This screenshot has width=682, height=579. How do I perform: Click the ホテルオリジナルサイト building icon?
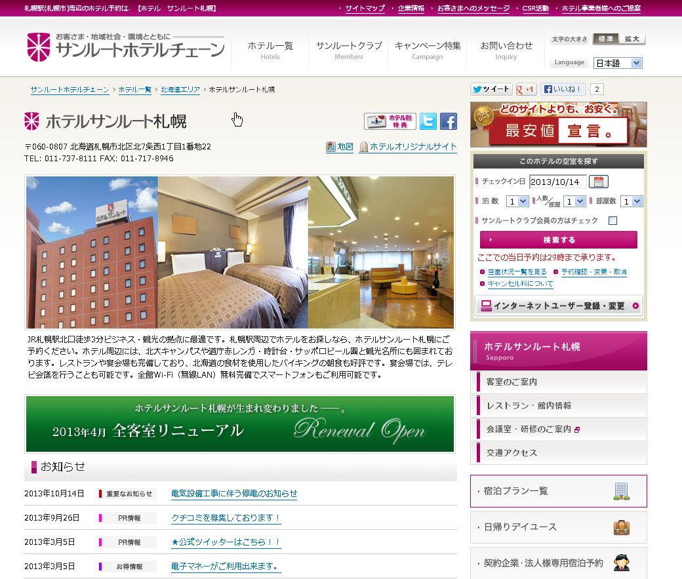click(x=363, y=147)
